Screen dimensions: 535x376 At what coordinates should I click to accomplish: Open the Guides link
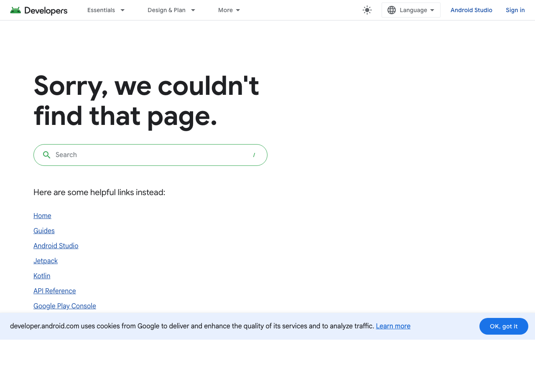pos(44,231)
